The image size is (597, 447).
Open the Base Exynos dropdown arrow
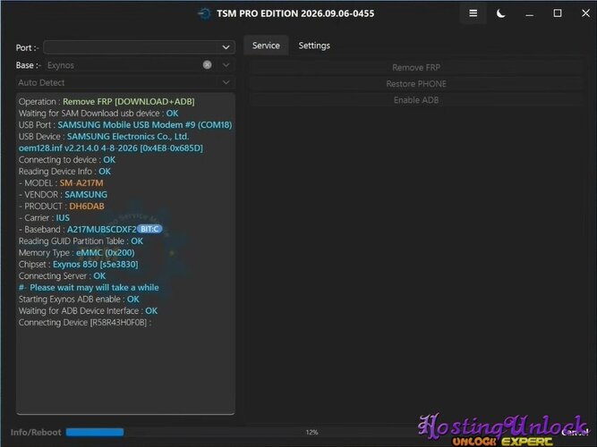click(226, 65)
